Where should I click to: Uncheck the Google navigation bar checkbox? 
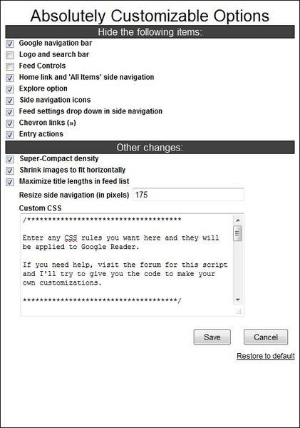point(10,44)
